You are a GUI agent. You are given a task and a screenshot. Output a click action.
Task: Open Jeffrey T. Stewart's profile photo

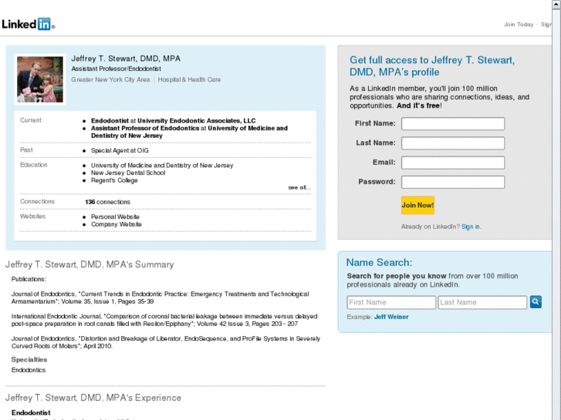point(40,79)
